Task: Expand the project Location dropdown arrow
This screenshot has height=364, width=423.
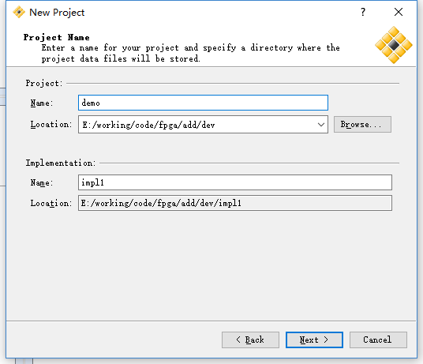Action: [x=320, y=125]
